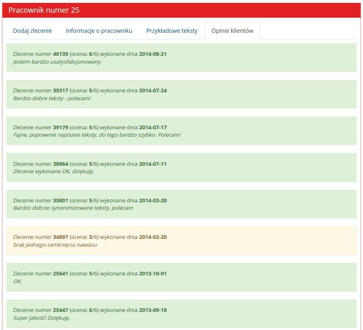Screen dimensions: 363x330
Task: Click comment 'Jestem bardzo usatysfakcjonowany.'
Action: 57,62
